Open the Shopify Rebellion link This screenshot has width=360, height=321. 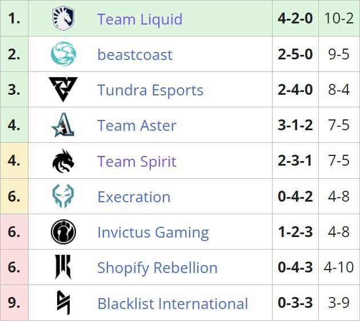tap(157, 268)
